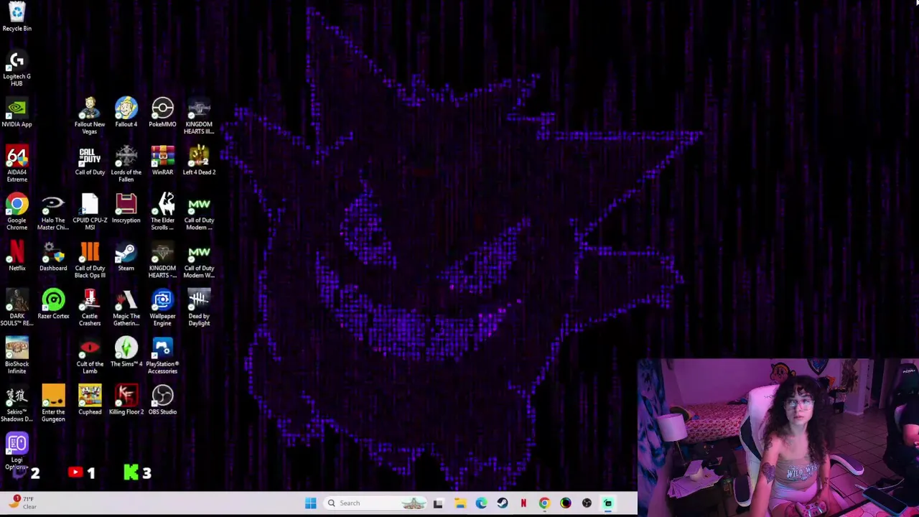Open the NVIDIA App desktop shortcut

point(17,113)
